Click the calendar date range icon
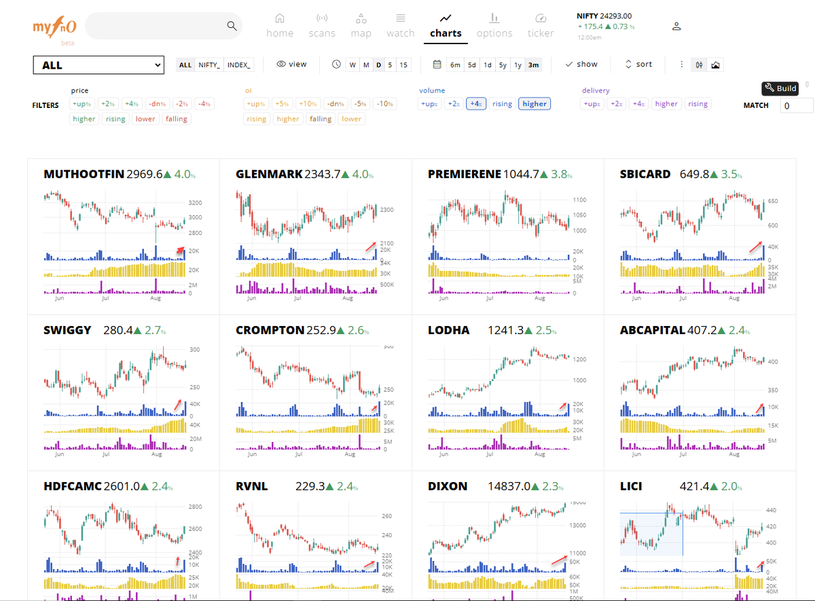The height and width of the screenshot is (601, 815). [x=437, y=65]
